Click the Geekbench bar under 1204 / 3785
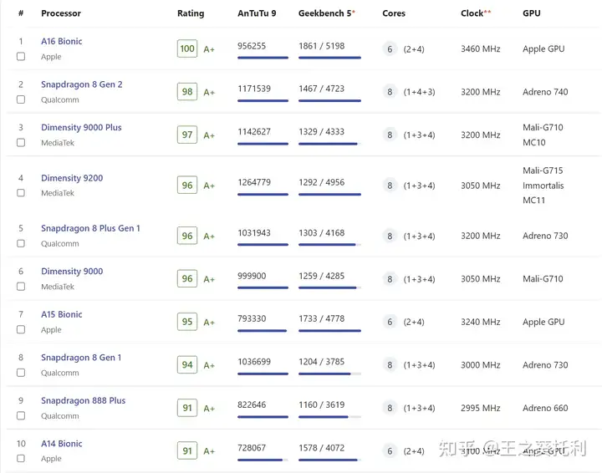Viewport: 602px width, 473px height. [329, 374]
